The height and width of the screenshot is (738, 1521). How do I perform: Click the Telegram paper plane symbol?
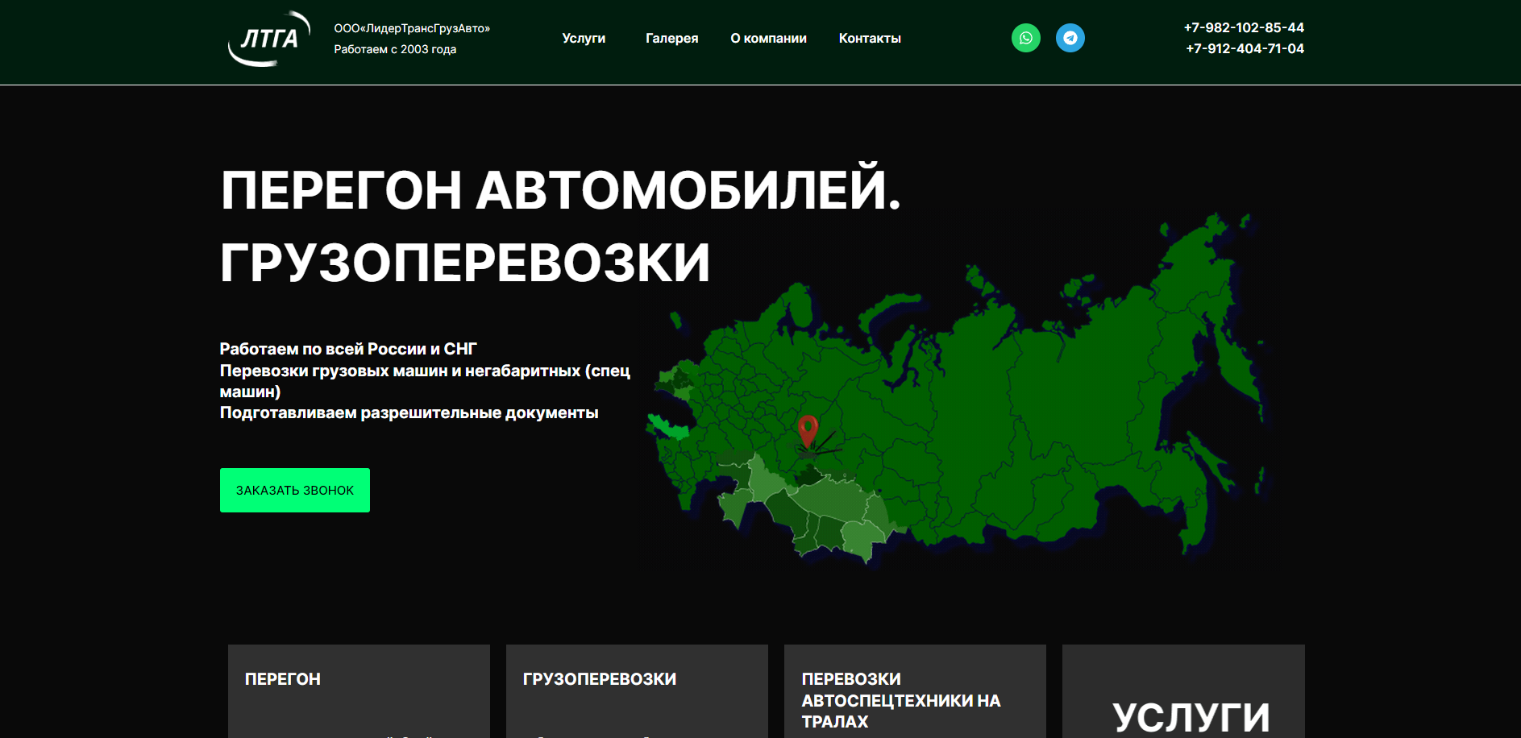point(1070,37)
